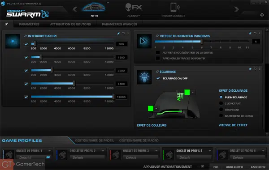The width and height of the screenshot is (269, 170).
Task: Click the Annuler button
Action: click(x=258, y=167)
